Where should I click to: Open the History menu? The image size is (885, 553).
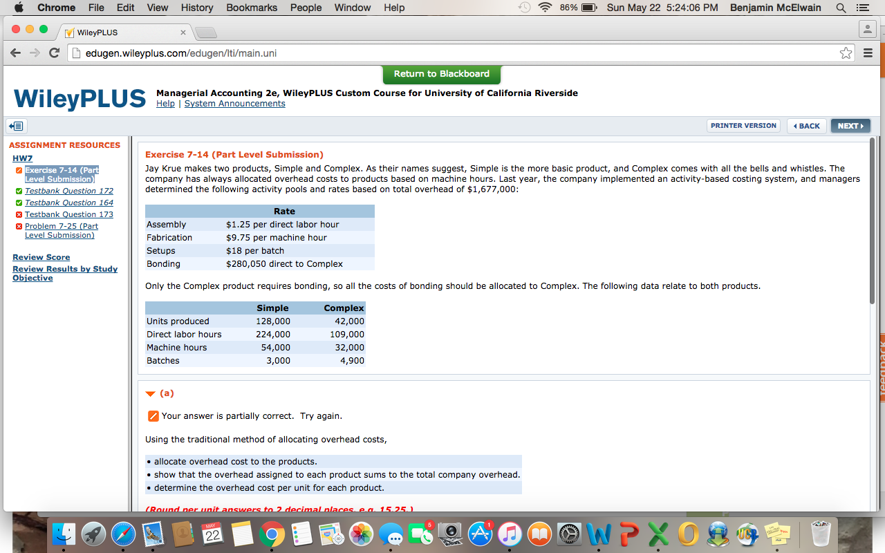(197, 8)
